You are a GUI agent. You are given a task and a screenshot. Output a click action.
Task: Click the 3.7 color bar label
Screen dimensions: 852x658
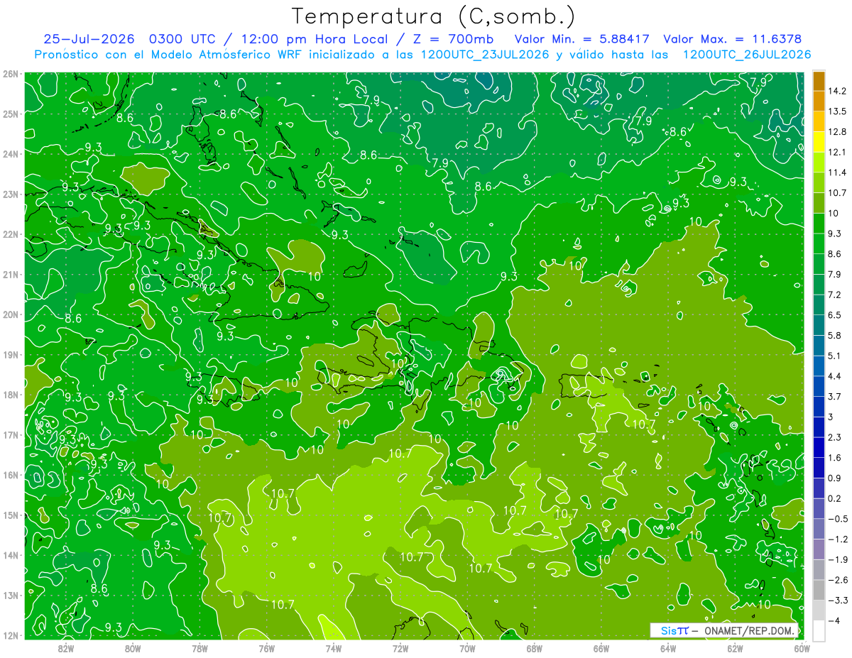tap(835, 396)
